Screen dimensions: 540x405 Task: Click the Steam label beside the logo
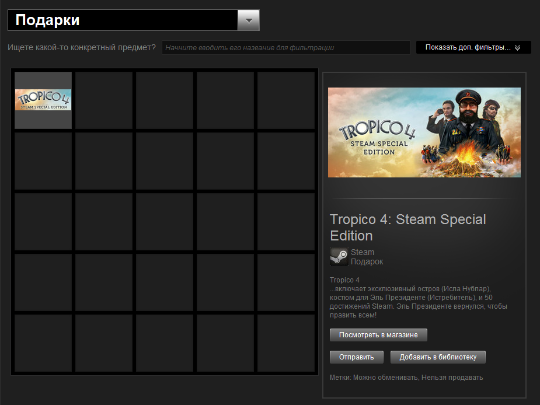point(363,252)
